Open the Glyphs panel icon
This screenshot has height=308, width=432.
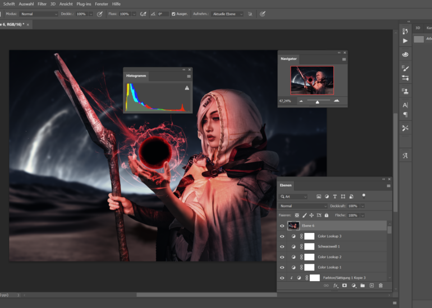405,156
